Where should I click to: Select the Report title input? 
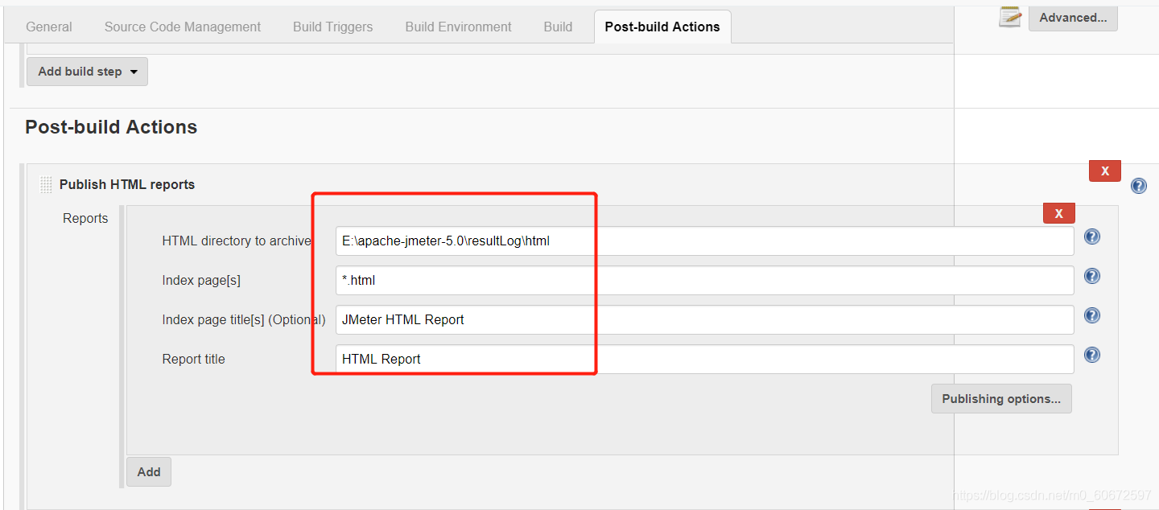point(705,359)
